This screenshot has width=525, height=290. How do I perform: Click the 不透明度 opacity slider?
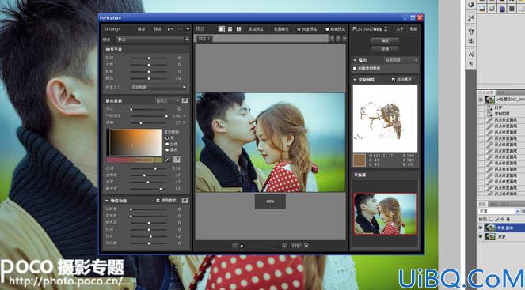[x=149, y=116]
